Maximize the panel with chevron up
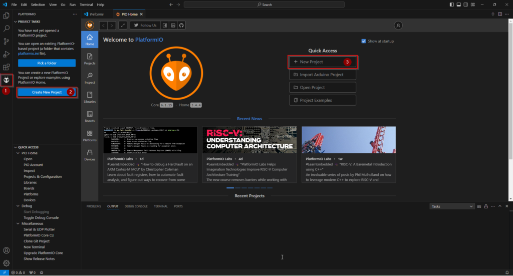This screenshot has width=513, height=276. pyautogui.click(x=500, y=206)
